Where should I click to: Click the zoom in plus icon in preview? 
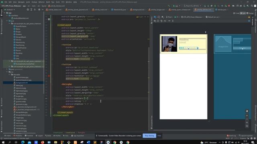(247, 116)
